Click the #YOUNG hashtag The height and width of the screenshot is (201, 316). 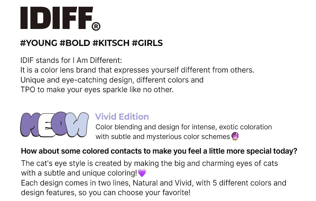pyautogui.click(x=39, y=43)
